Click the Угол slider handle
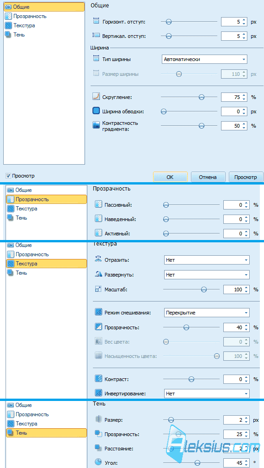 coord(197,462)
